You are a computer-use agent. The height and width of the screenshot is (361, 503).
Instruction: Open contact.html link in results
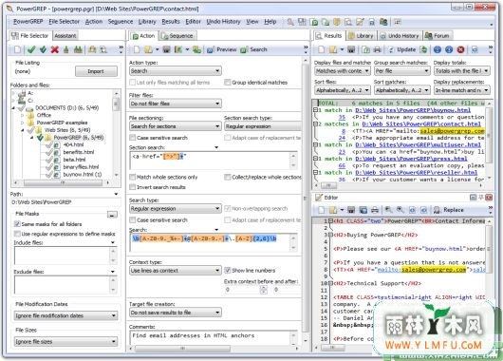coord(421,123)
